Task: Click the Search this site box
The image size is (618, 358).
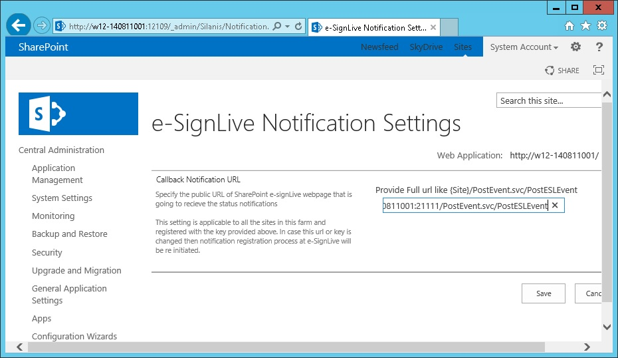Action: [548, 100]
